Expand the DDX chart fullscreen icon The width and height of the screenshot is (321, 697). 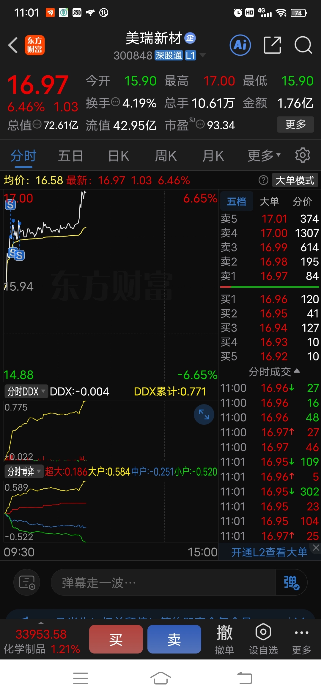click(204, 414)
